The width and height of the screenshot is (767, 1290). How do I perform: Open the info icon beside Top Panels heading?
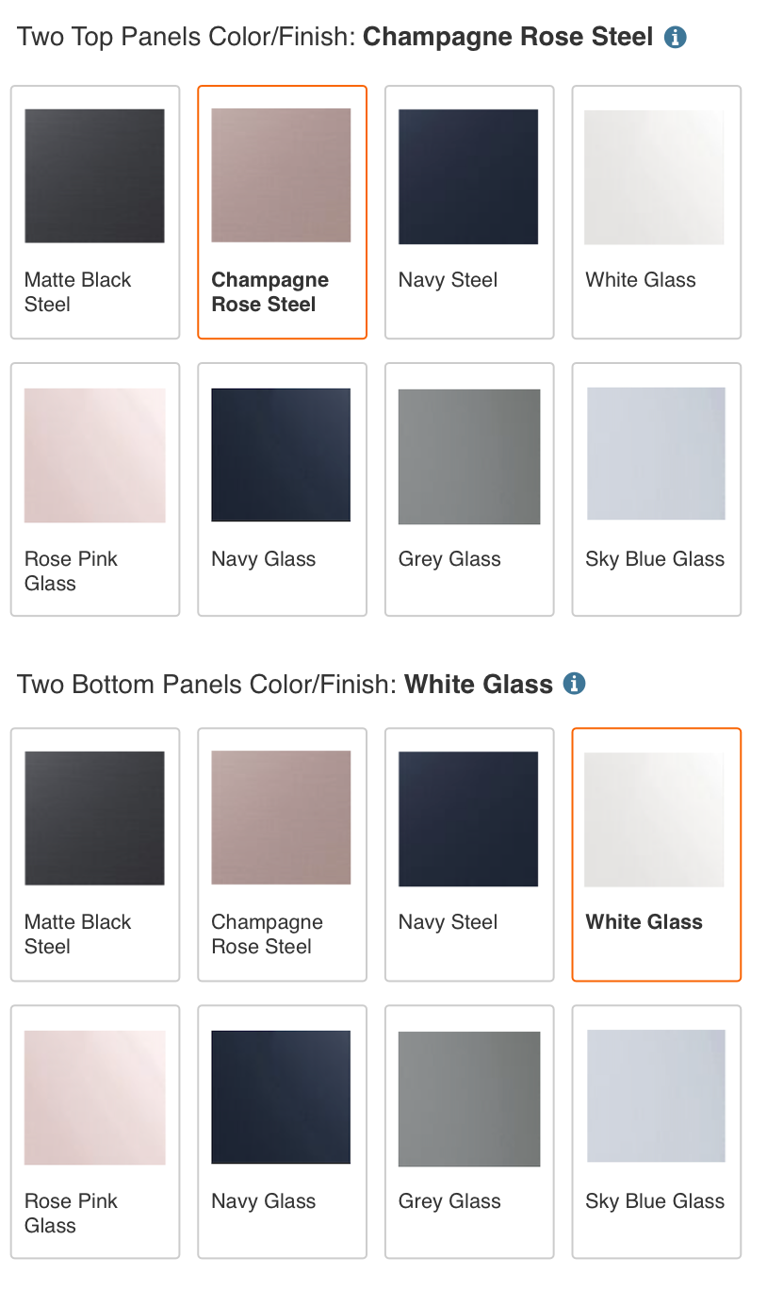(x=676, y=38)
